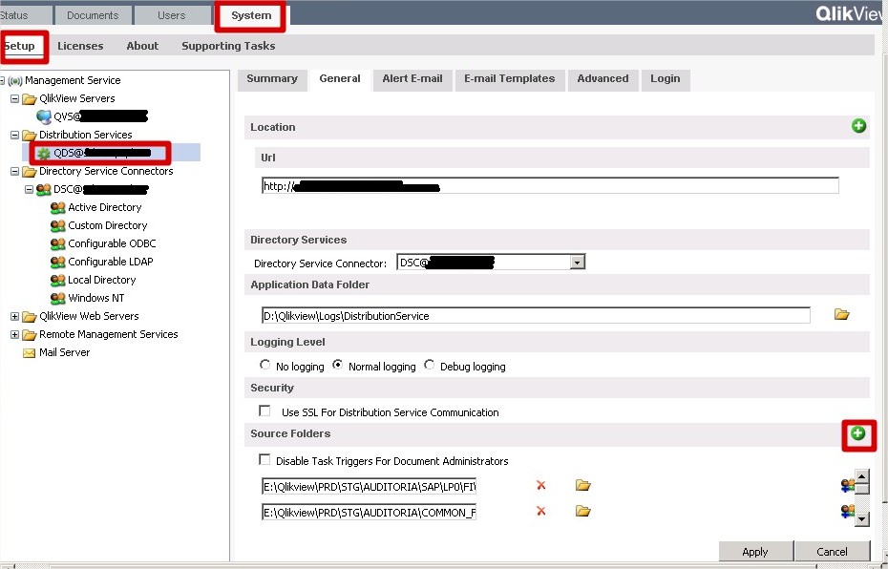Select the QDS distribution service gear icon

pyautogui.click(x=44, y=154)
